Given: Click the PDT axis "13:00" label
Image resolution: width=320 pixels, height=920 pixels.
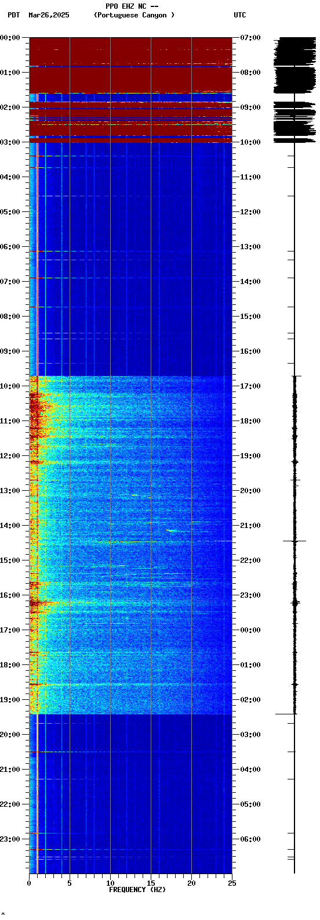Looking at the screenshot, I should tap(10, 491).
